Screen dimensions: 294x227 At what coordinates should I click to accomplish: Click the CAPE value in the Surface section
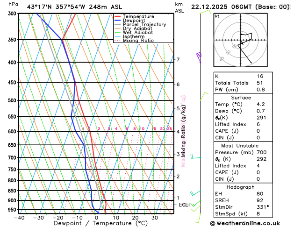point(258,131)
